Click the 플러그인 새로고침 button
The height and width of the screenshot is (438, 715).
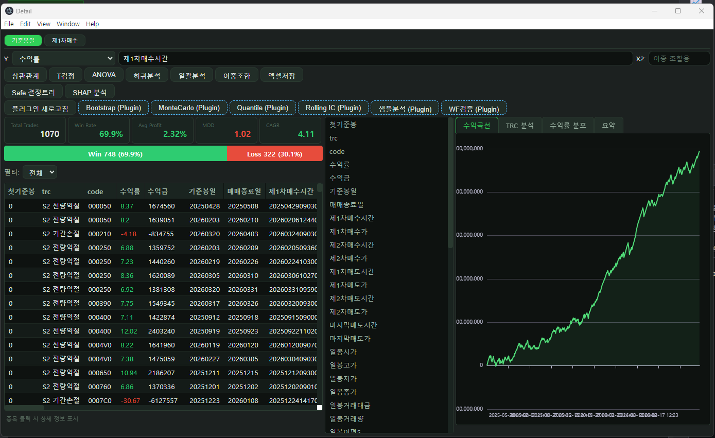40,109
